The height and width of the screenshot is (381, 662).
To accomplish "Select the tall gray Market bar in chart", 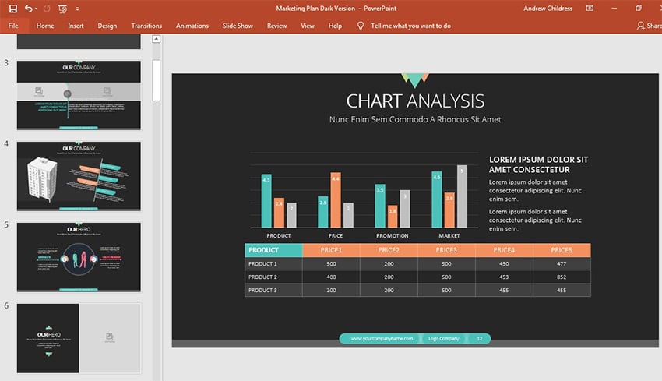I will click(462, 196).
